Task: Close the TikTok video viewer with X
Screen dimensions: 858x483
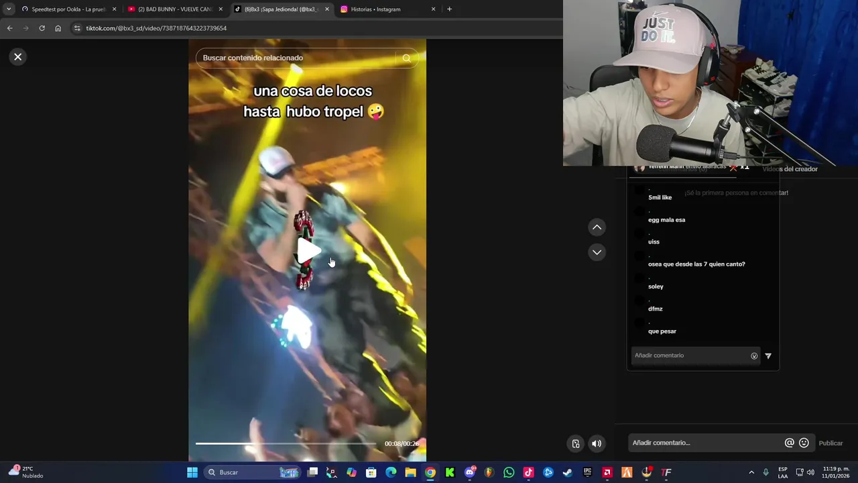Action: [18, 57]
